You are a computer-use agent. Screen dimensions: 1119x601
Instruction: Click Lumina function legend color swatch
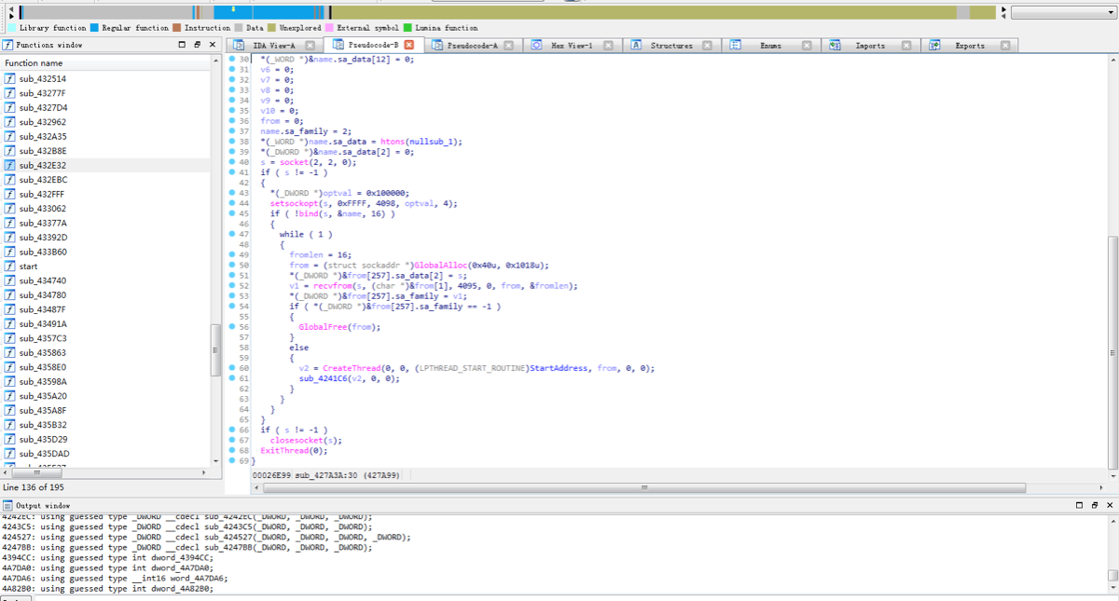[x=407, y=28]
